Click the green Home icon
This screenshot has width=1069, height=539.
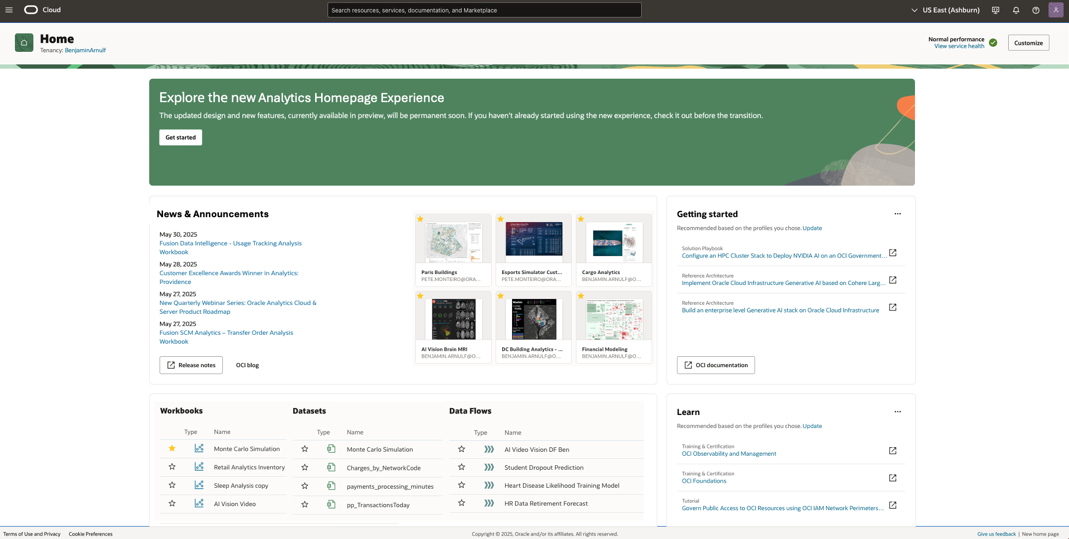tap(24, 43)
